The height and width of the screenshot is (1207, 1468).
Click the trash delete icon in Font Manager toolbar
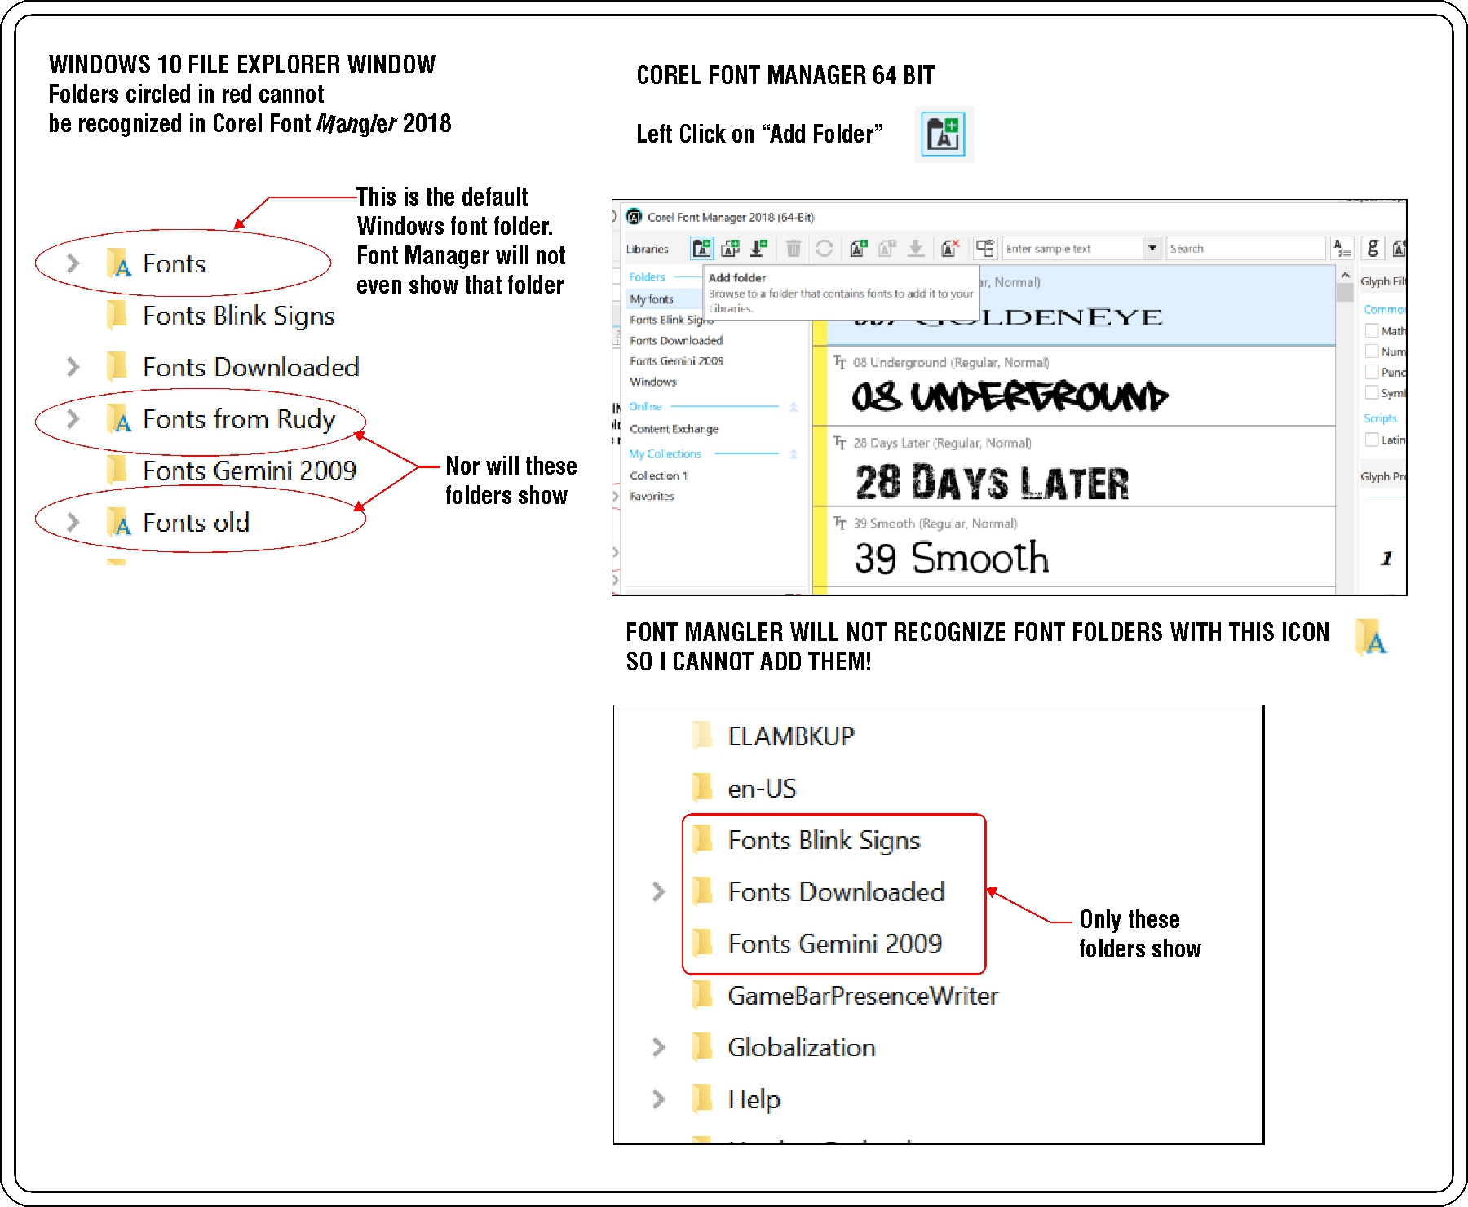[x=794, y=248]
